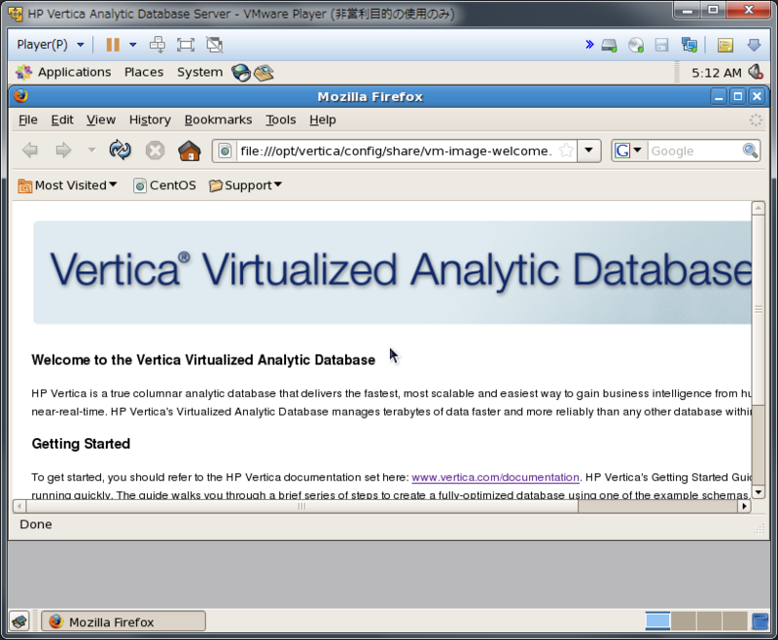Click the horizontal scrollbar left arrow

(x=19, y=506)
